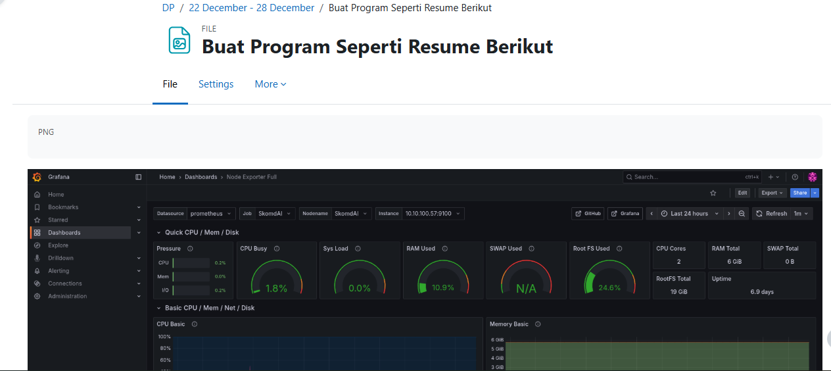Click the Root FS Used 24.6% gauge
Image resolution: width=831 pixels, height=371 pixels.
coord(609,277)
